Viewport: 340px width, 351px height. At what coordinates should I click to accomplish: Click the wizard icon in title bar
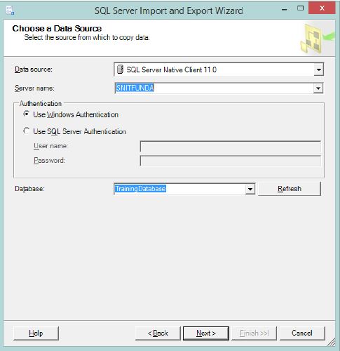coord(10,11)
